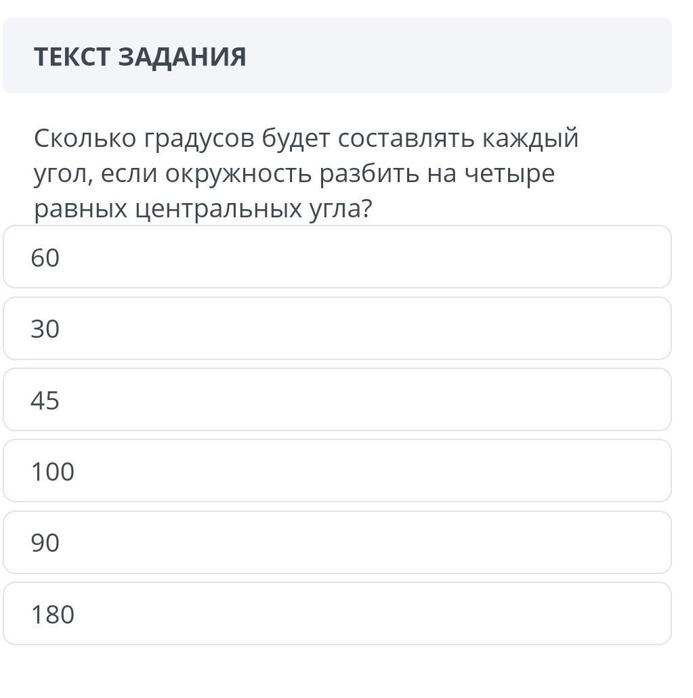Click the number 90 in fifth option
Image resolution: width=693 pixels, height=698 pixels.
[x=45, y=543]
